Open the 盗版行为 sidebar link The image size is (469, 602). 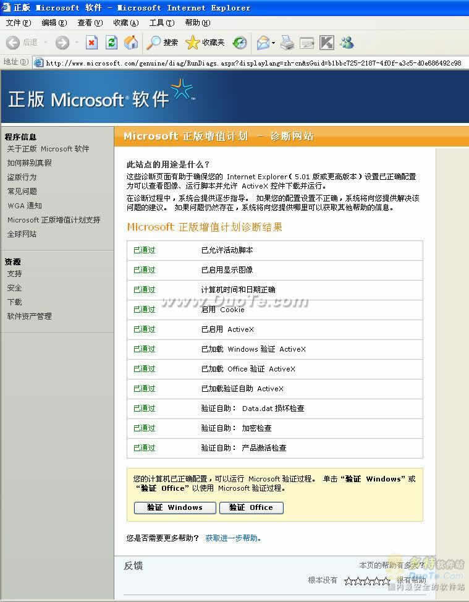pyautogui.click(x=22, y=177)
